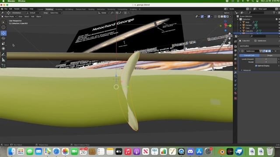The image size is (280, 157).
Task: Activate the Transform tool
Action: coord(3,48)
